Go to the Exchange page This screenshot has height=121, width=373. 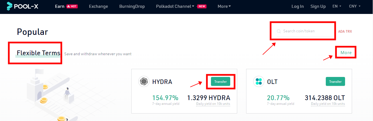[98, 6]
